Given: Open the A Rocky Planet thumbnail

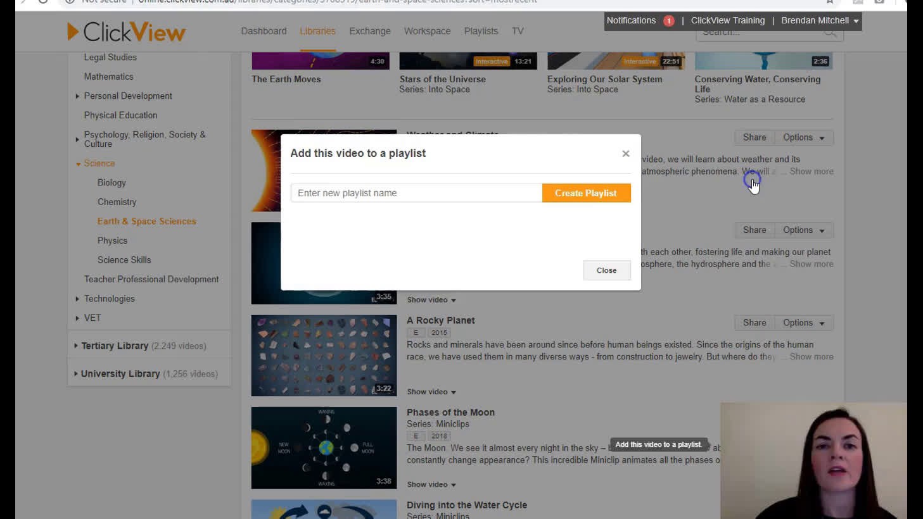Looking at the screenshot, I should (324, 356).
